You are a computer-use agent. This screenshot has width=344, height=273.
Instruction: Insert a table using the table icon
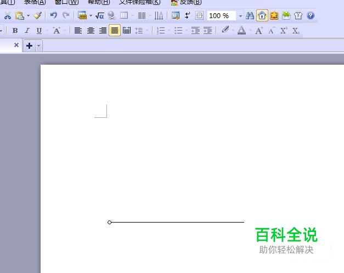(x=82, y=15)
